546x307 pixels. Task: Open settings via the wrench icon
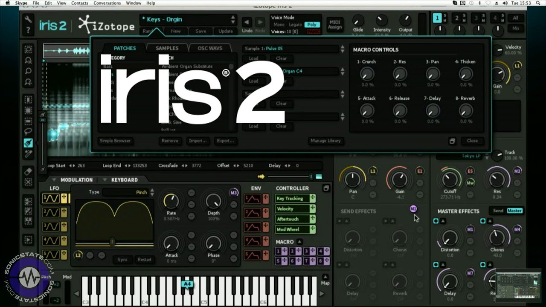28,19
